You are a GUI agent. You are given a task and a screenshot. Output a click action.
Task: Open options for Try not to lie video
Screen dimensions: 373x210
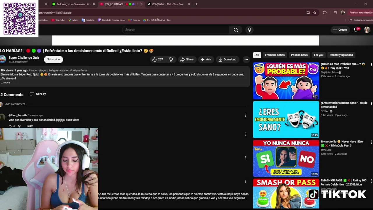[371, 142]
